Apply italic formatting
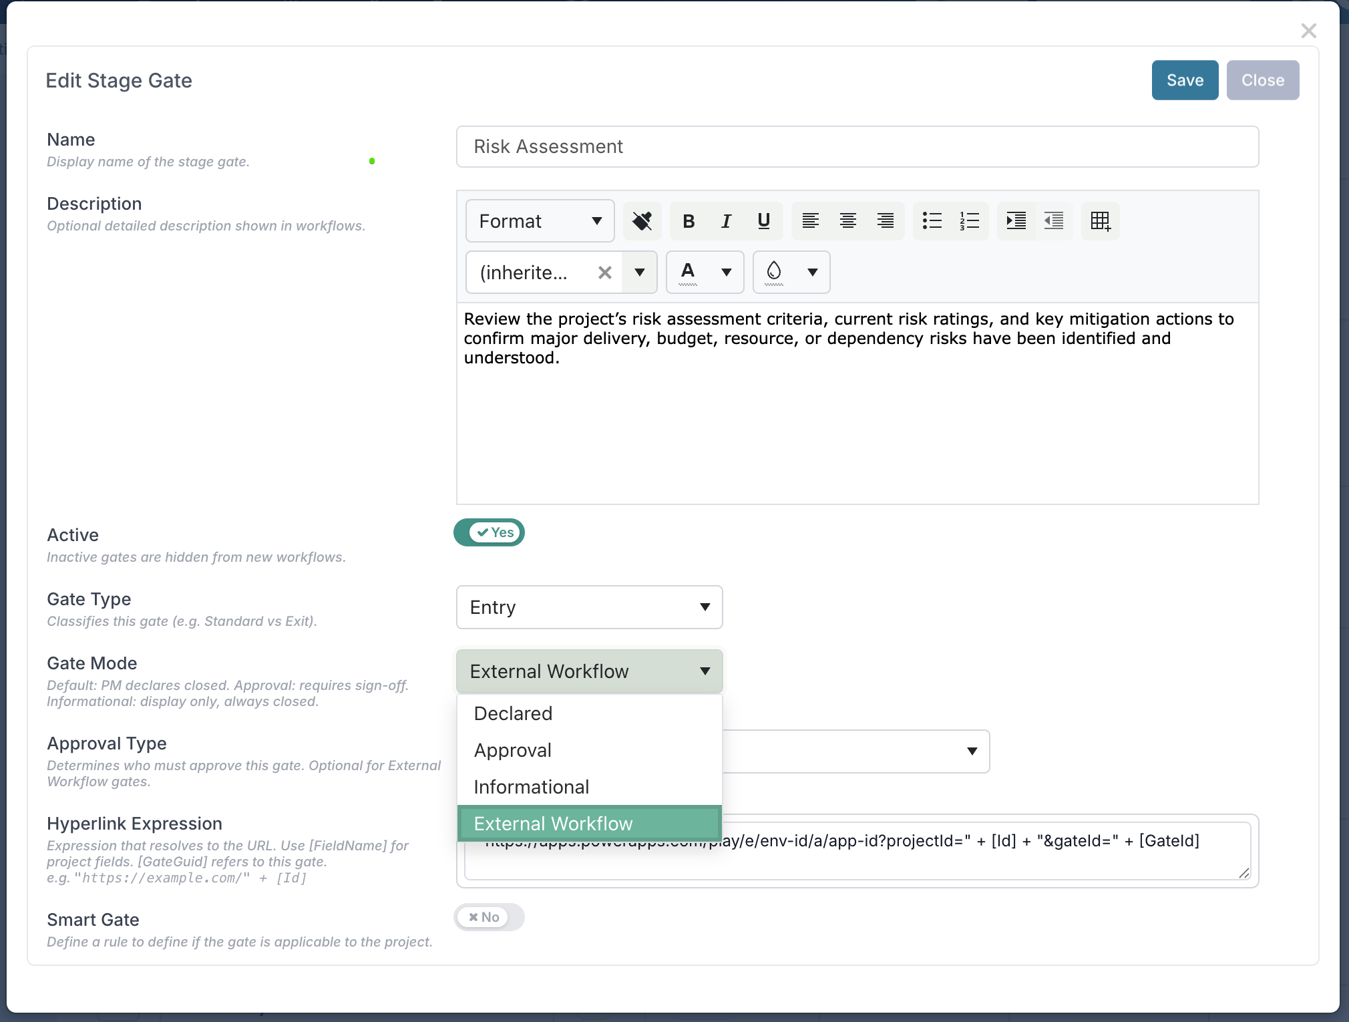The image size is (1349, 1022). (726, 221)
